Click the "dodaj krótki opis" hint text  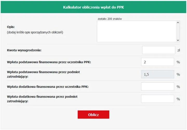pos(35,32)
